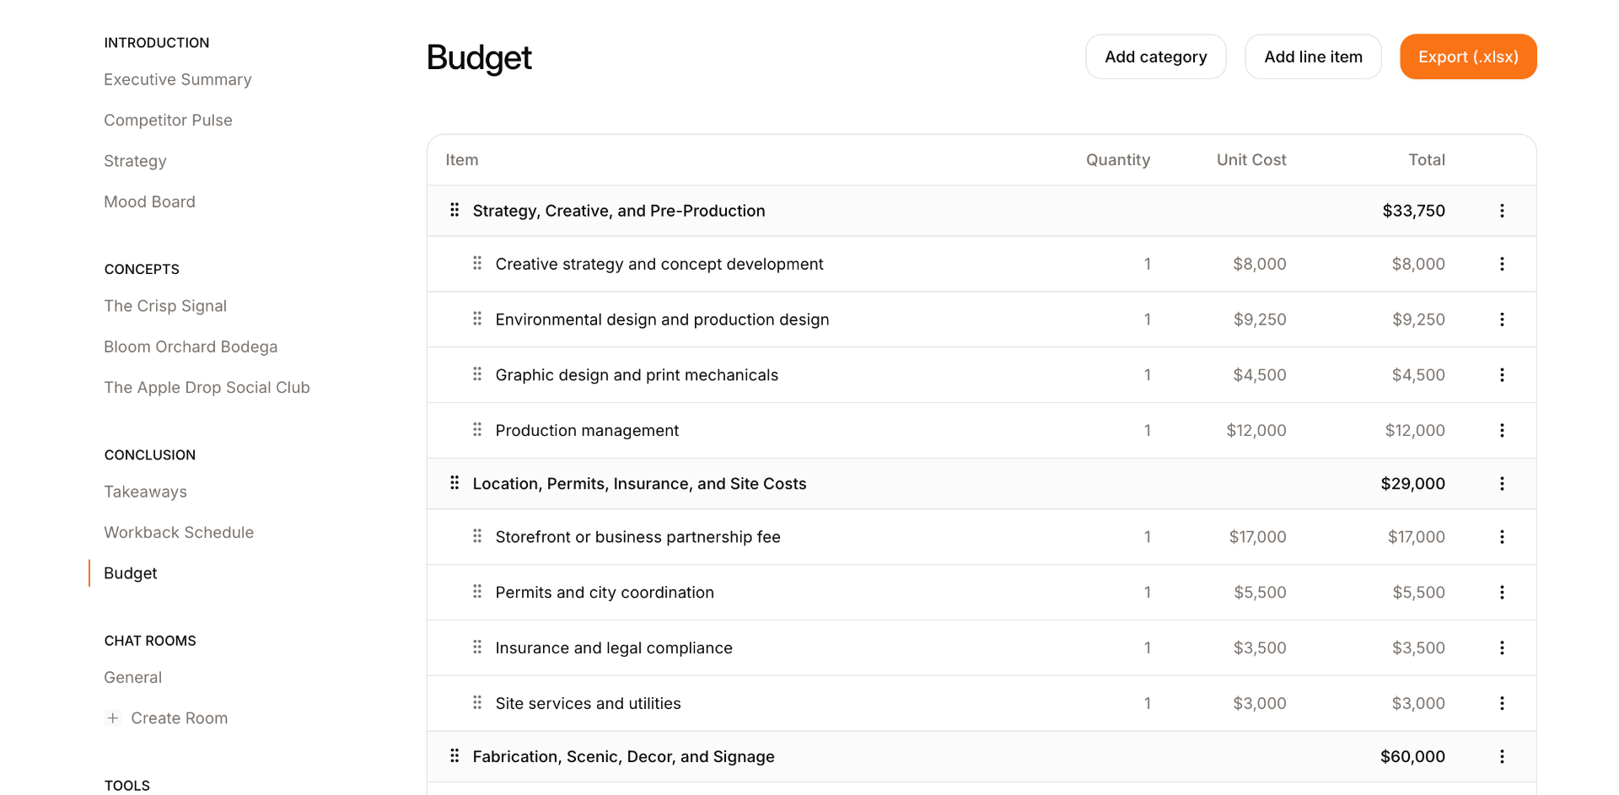
Task: Select Budget in the sidebar
Action: 131,573
